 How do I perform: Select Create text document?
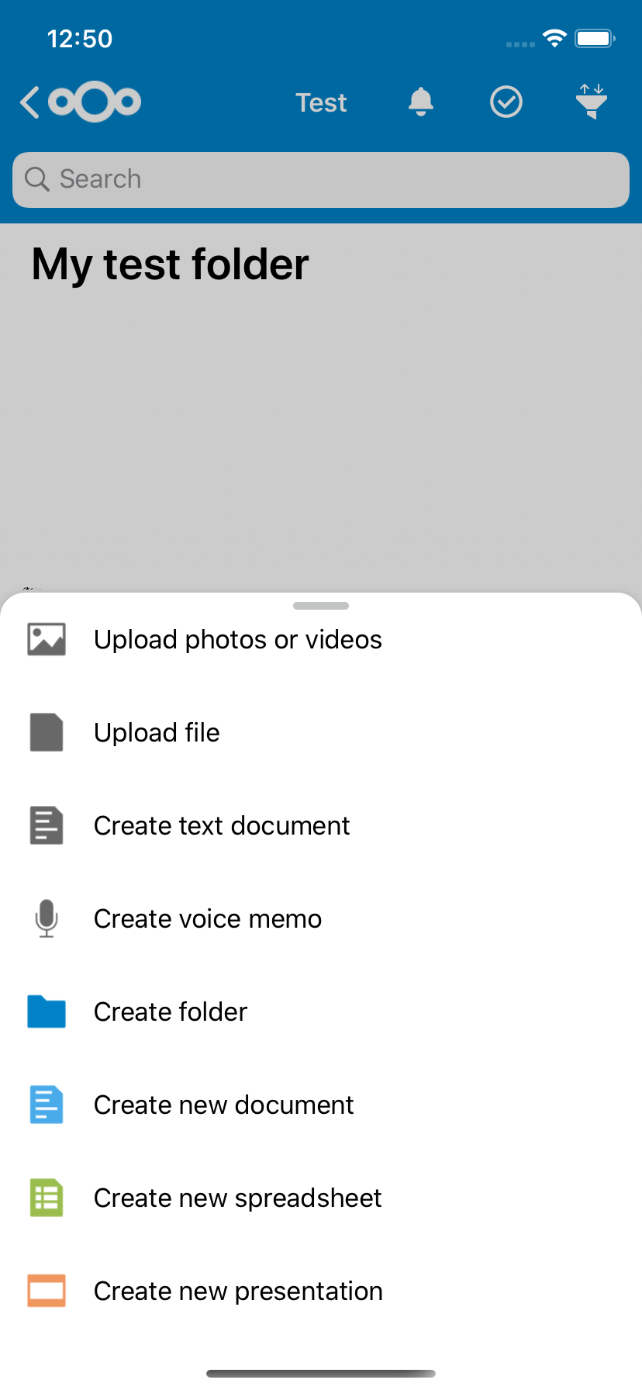[x=222, y=825]
